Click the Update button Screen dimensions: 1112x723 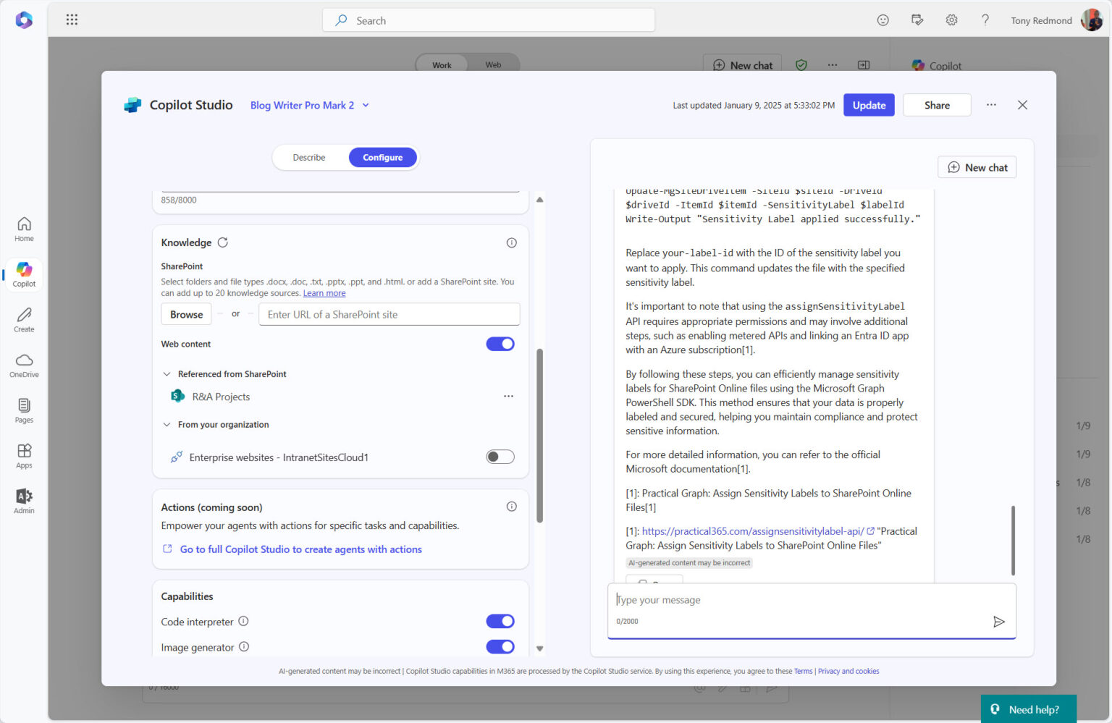pyautogui.click(x=869, y=105)
